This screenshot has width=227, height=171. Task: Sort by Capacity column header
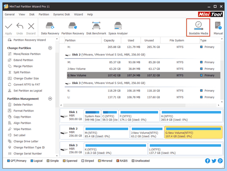click(x=111, y=40)
